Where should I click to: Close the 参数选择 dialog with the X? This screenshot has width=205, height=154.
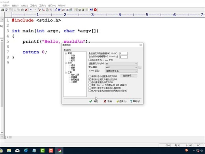pos(140,45)
